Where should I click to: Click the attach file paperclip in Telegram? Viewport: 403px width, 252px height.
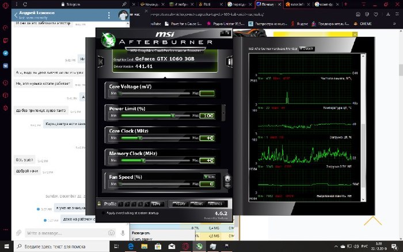19,233
